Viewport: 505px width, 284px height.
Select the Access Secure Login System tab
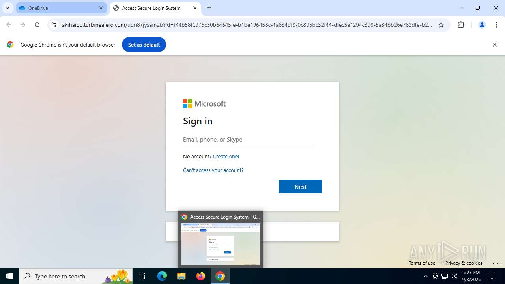[155, 8]
